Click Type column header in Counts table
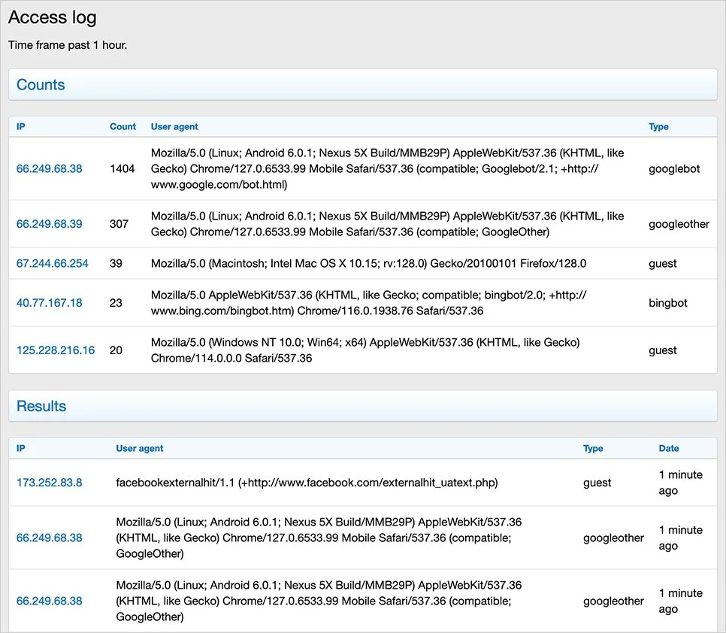Screen dimensions: 726x633 pos(658,127)
